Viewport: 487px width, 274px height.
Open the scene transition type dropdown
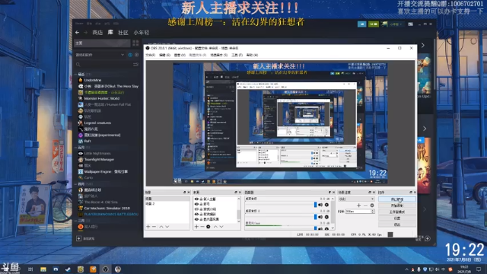click(x=356, y=199)
